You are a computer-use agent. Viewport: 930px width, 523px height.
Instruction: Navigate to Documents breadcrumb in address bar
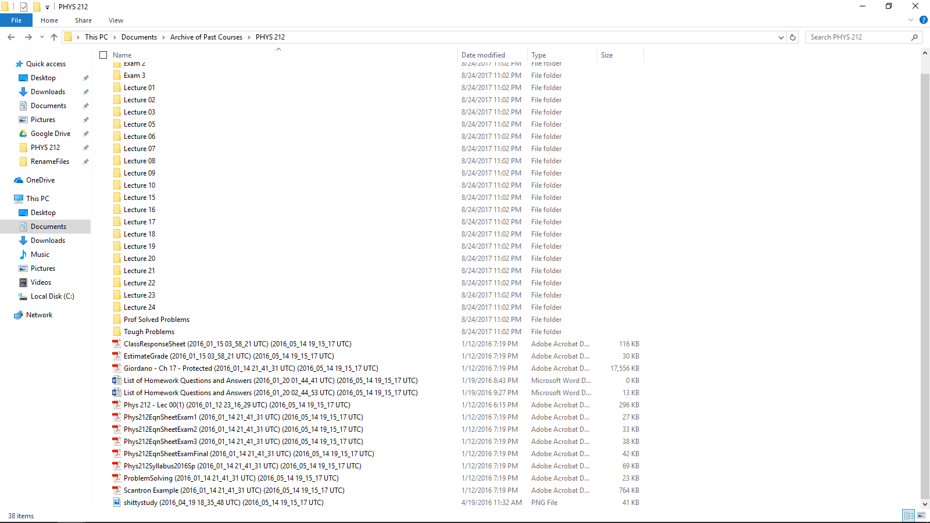tap(139, 37)
